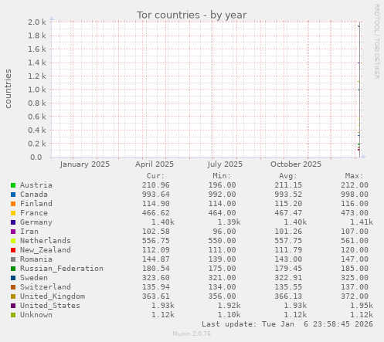Viewport: 384px width, 342px height.
Task: Click Russian_Federation current value 180.54
Action: click(156, 269)
